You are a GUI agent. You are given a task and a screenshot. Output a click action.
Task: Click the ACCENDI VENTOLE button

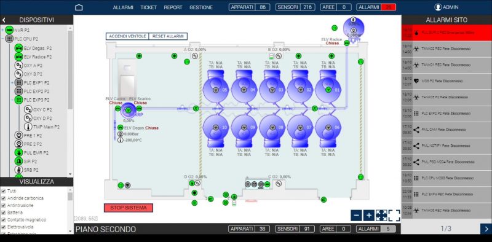(x=127, y=36)
